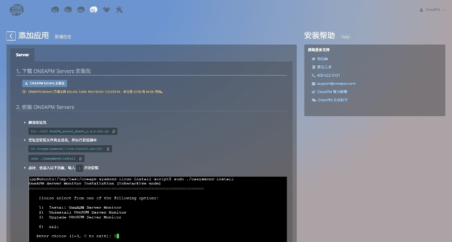Click the handshake icon in top bar
452x242 pixels.
point(106,10)
